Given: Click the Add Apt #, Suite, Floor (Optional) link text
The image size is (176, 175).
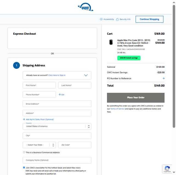Looking at the screenshot, I should tap(40, 119).
